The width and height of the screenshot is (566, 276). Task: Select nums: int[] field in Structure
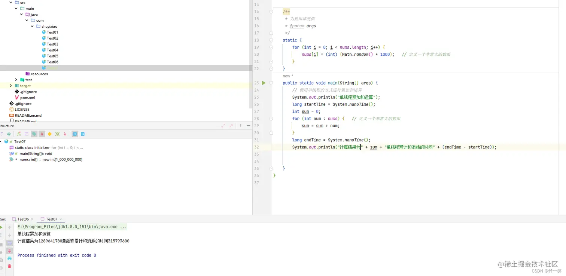coord(51,160)
